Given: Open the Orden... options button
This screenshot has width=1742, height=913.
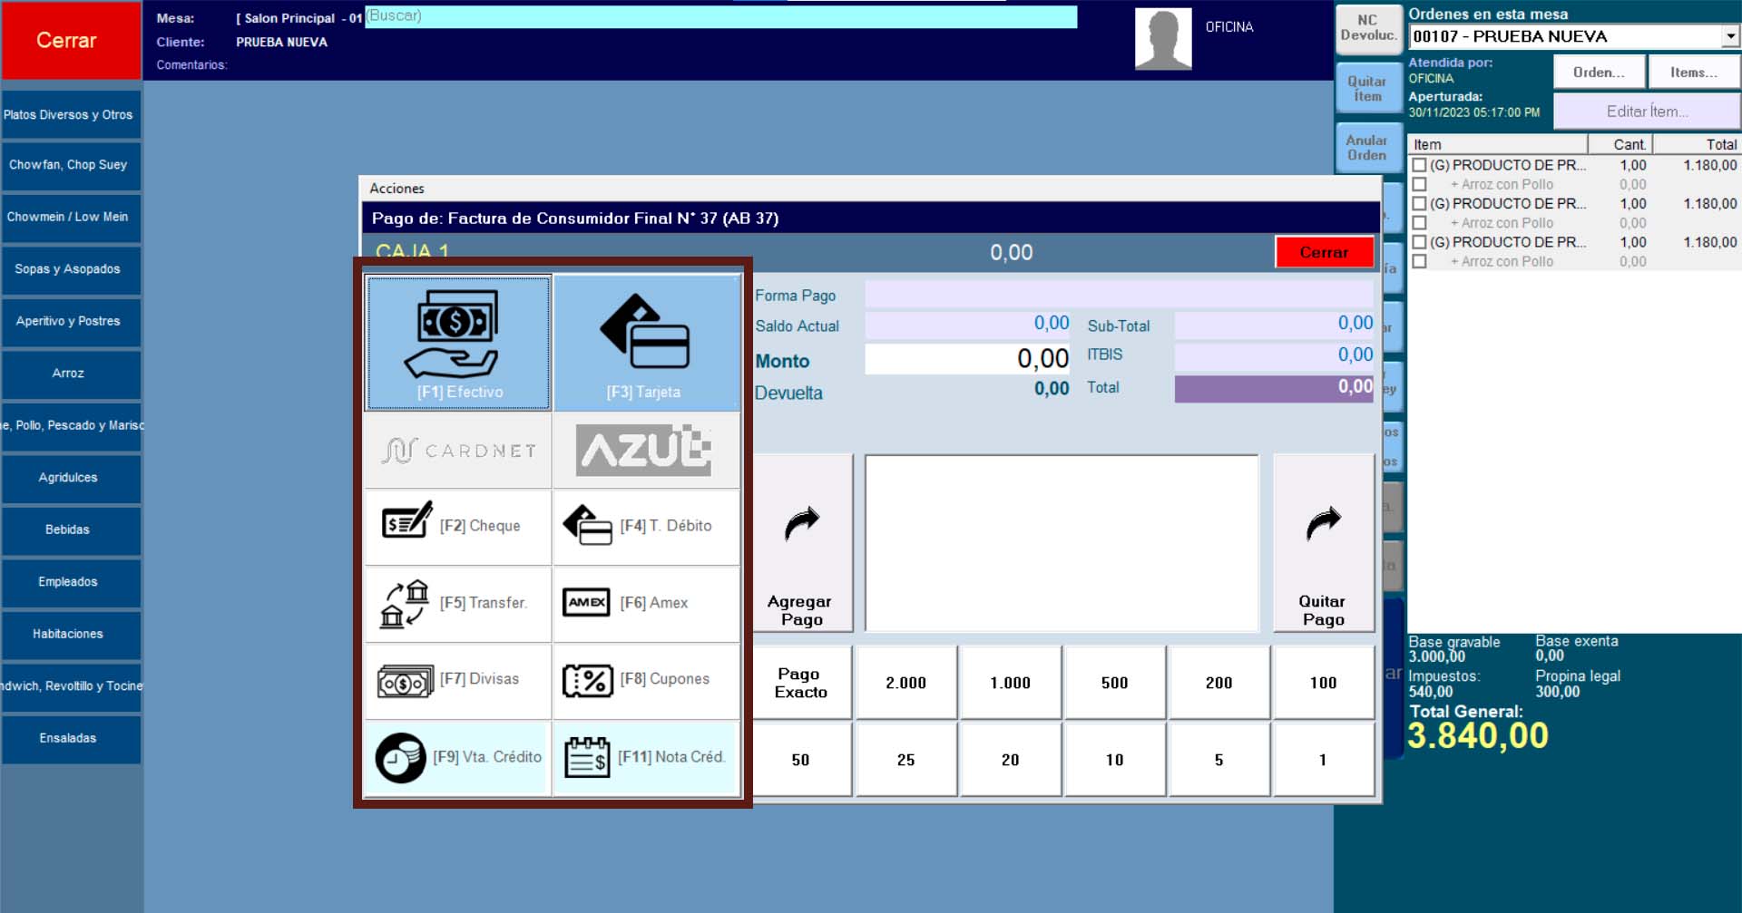Looking at the screenshot, I should pos(1599,73).
